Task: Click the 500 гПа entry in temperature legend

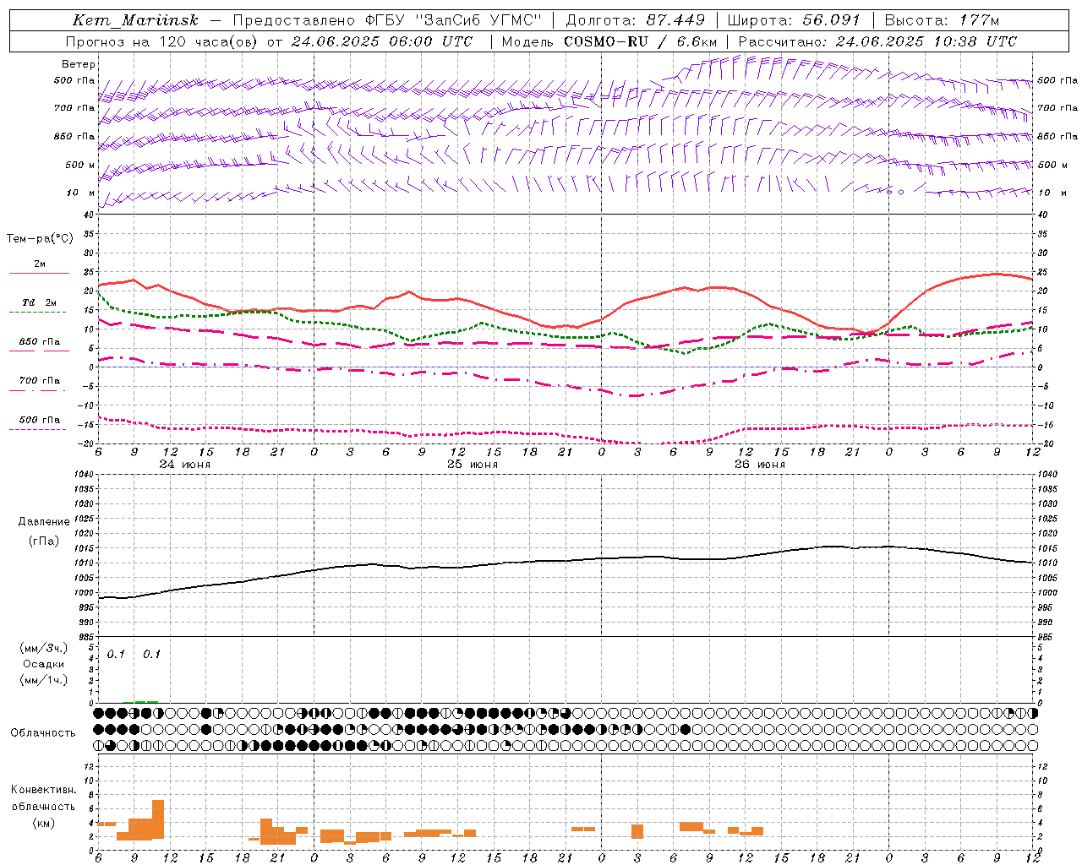Action: point(40,419)
